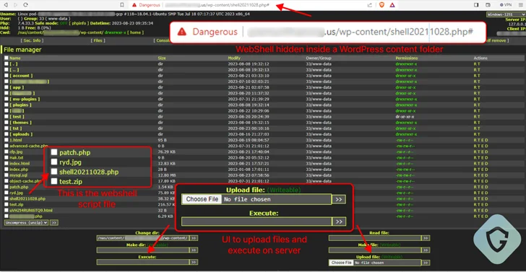Viewport: 526px width, 272px height.
Task: Check the box for the account folder
Action: 7,76
